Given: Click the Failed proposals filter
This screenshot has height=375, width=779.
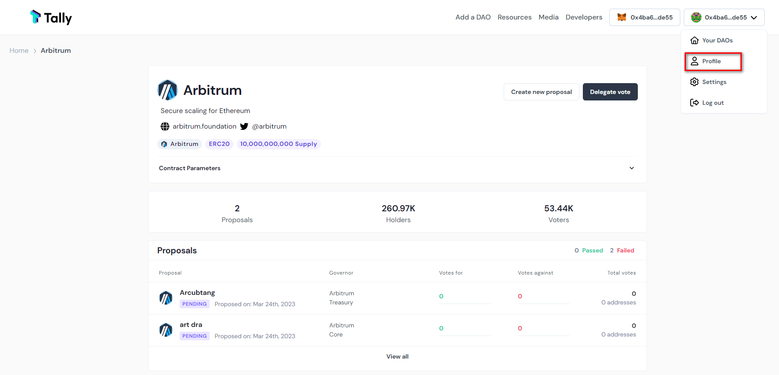Looking at the screenshot, I should 622,250.
